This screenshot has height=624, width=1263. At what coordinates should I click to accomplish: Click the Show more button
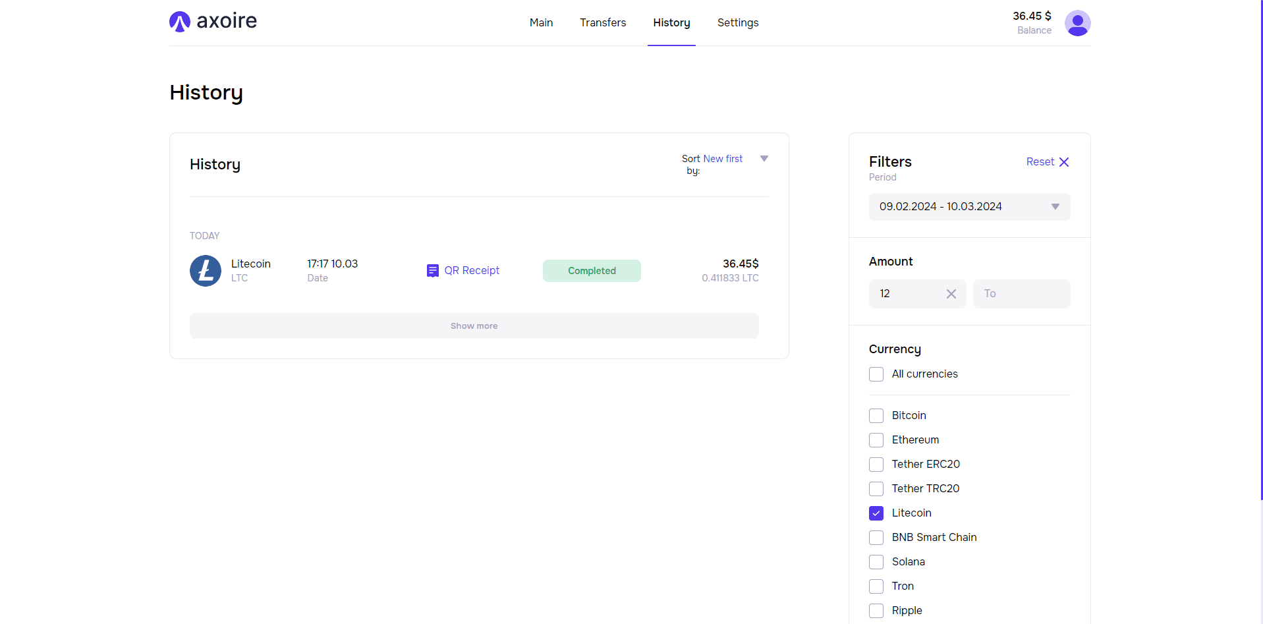[x=474, y=326]
